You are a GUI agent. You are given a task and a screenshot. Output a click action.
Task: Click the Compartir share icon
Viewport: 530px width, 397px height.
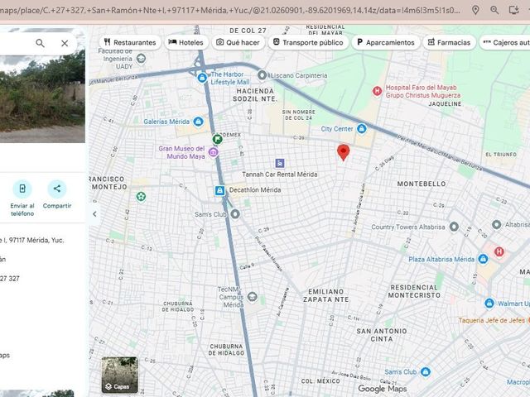57,189
